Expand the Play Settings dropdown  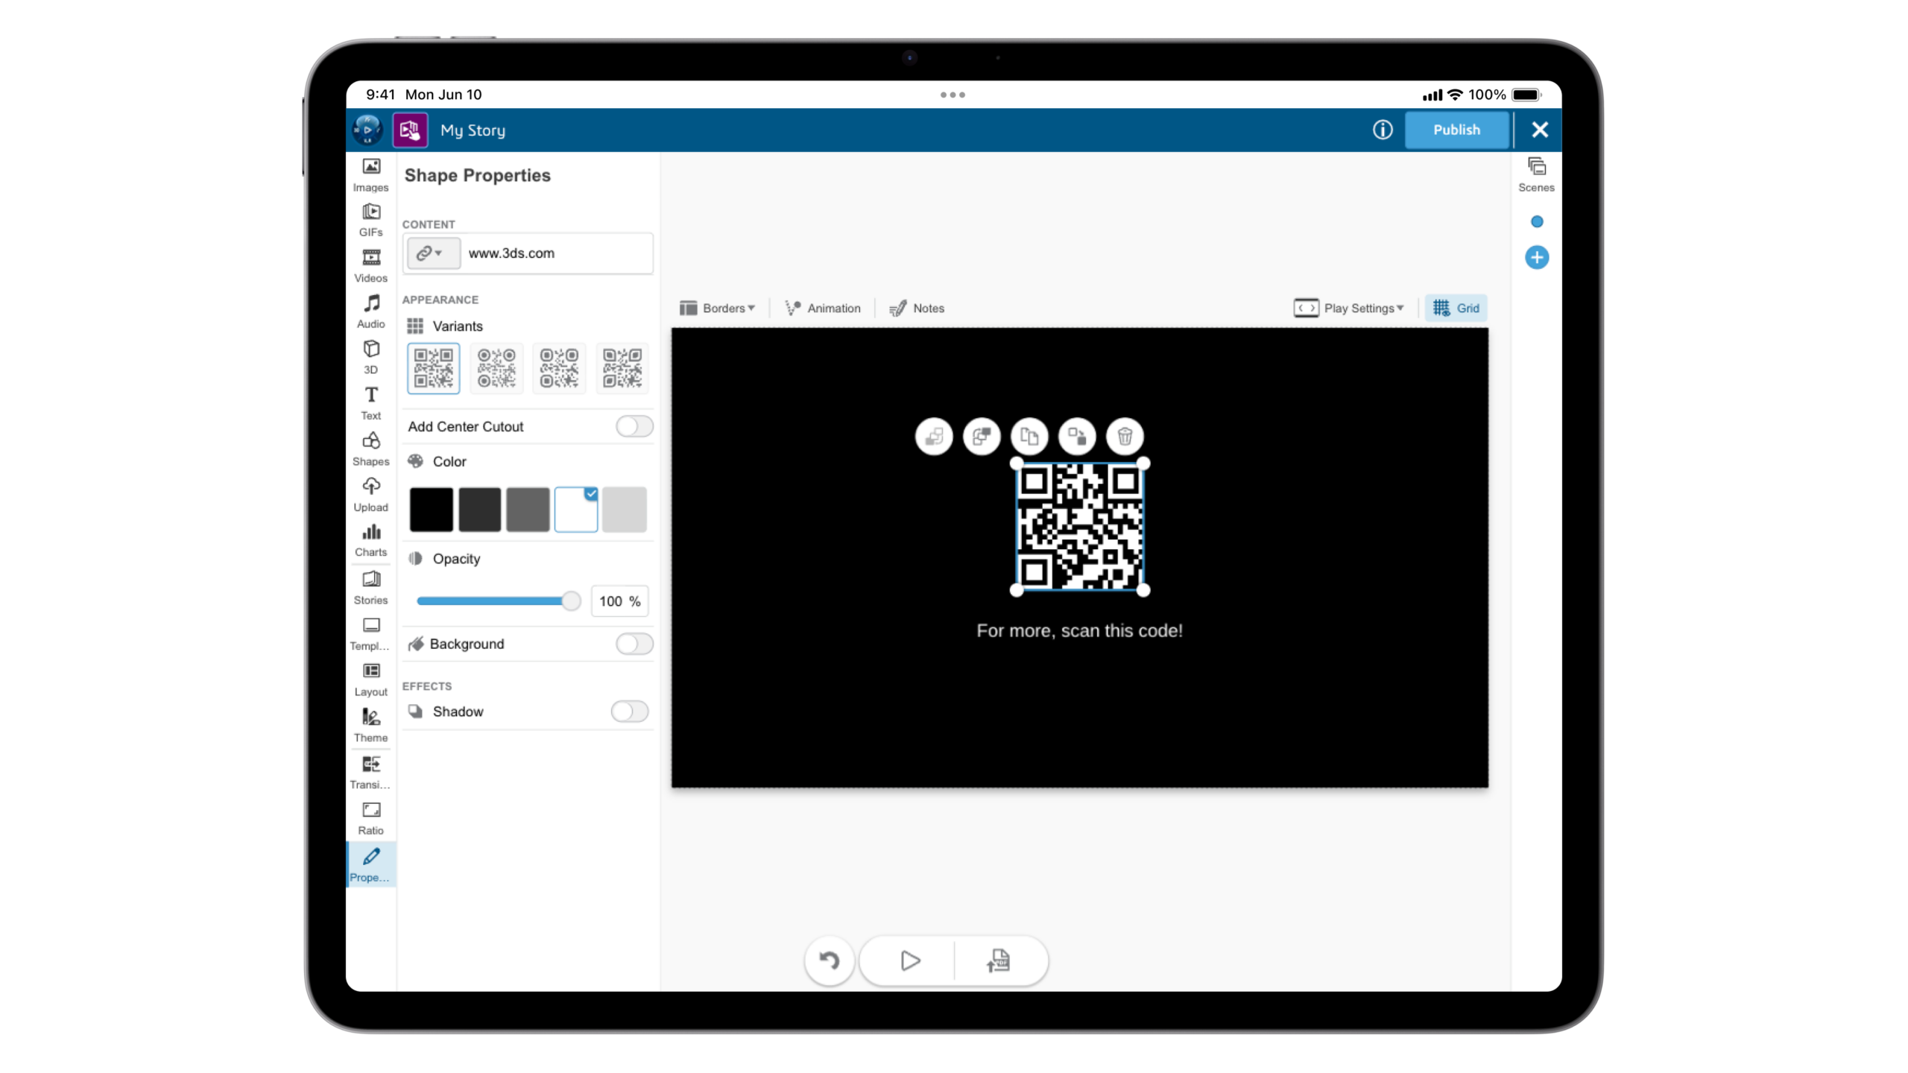pyautogui.click(x=1348, y=308)
